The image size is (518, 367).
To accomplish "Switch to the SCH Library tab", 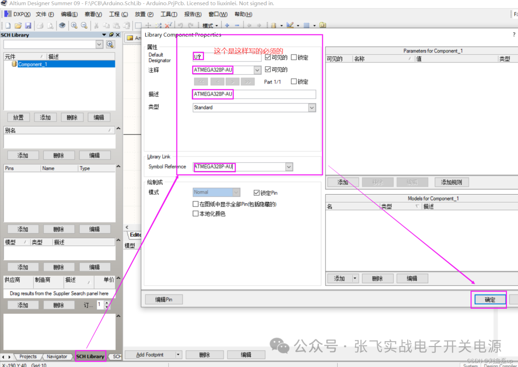I will point(90,356).
